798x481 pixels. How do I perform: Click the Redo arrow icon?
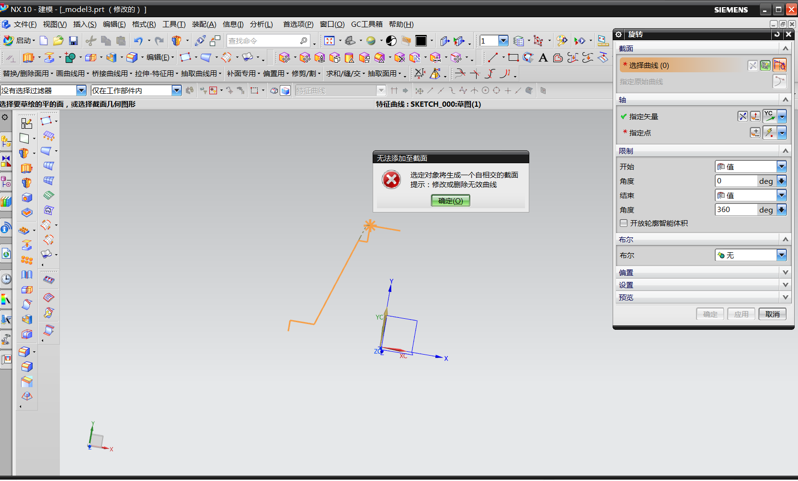tap(159, 41)
